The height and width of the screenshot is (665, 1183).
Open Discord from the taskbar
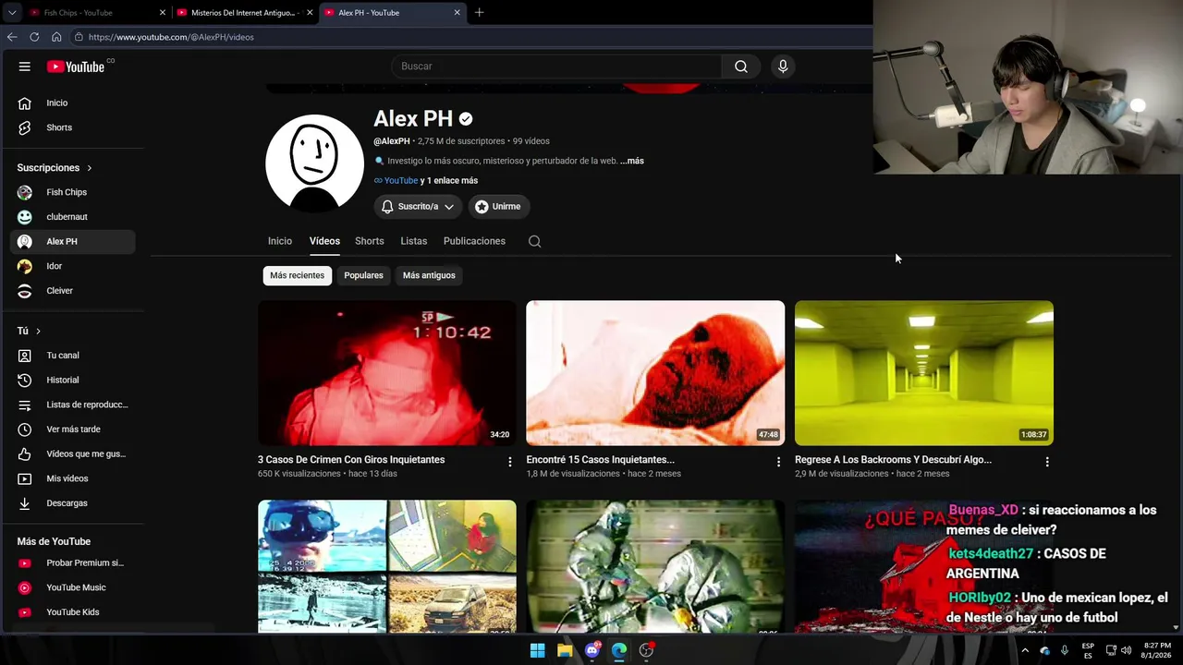[592, 650]
